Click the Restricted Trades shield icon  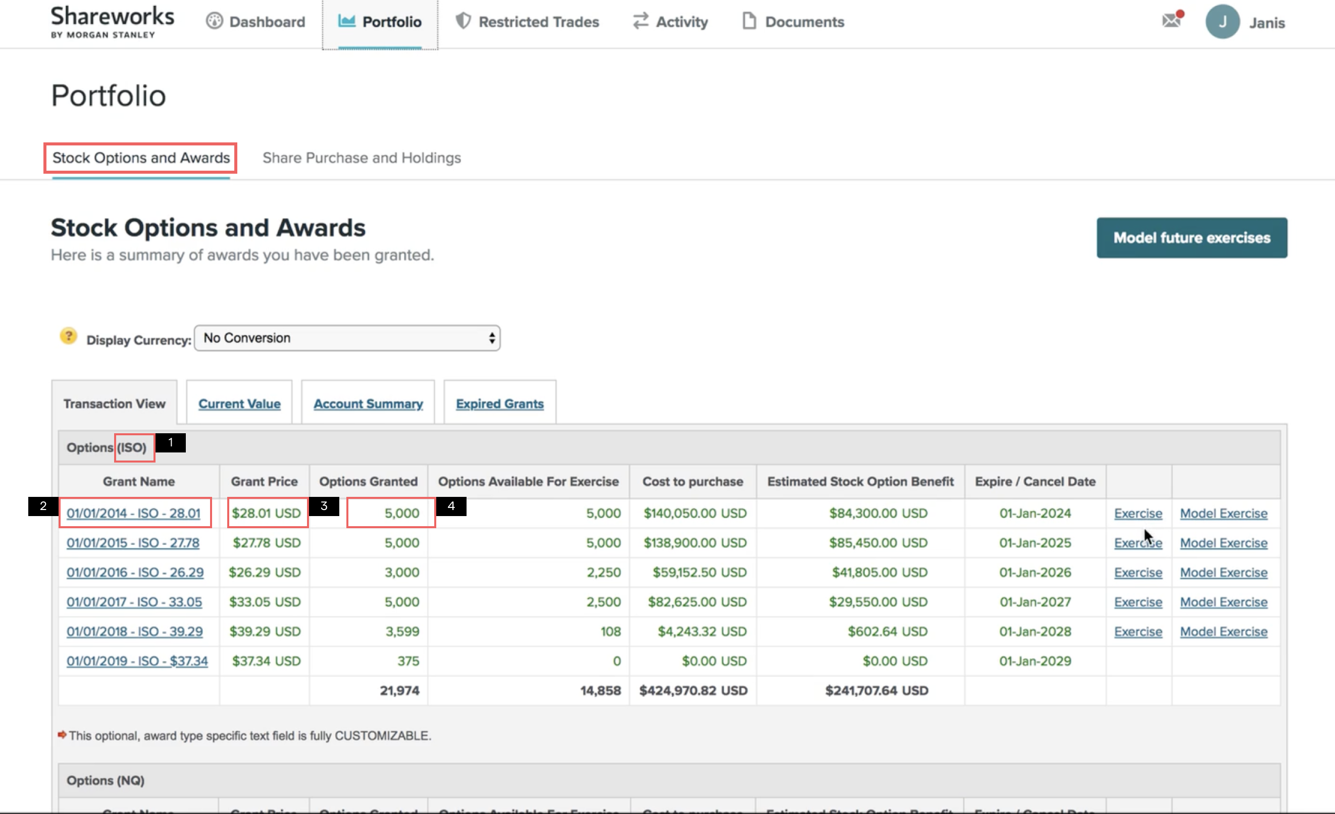click(x=463, y=21)
